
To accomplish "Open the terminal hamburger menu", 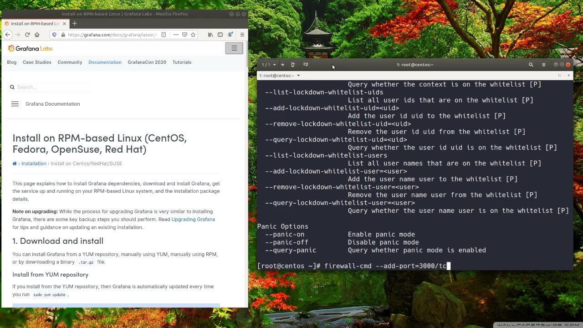I will [543, 65].
